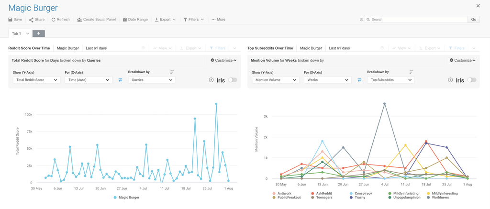Expand the Weeks X-axis dropdown
This screenshot has height=209, width=490.
tap(327, 80)
